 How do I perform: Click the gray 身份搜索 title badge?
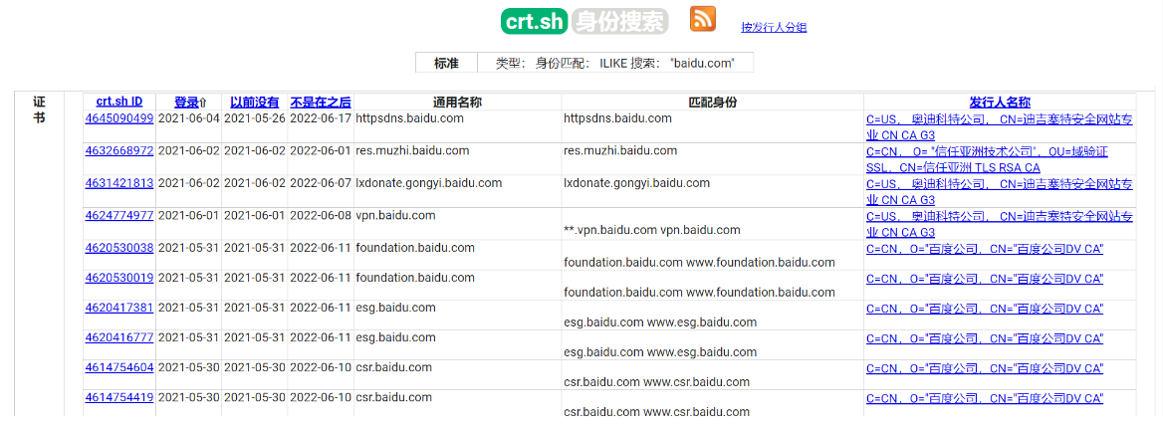619,21
